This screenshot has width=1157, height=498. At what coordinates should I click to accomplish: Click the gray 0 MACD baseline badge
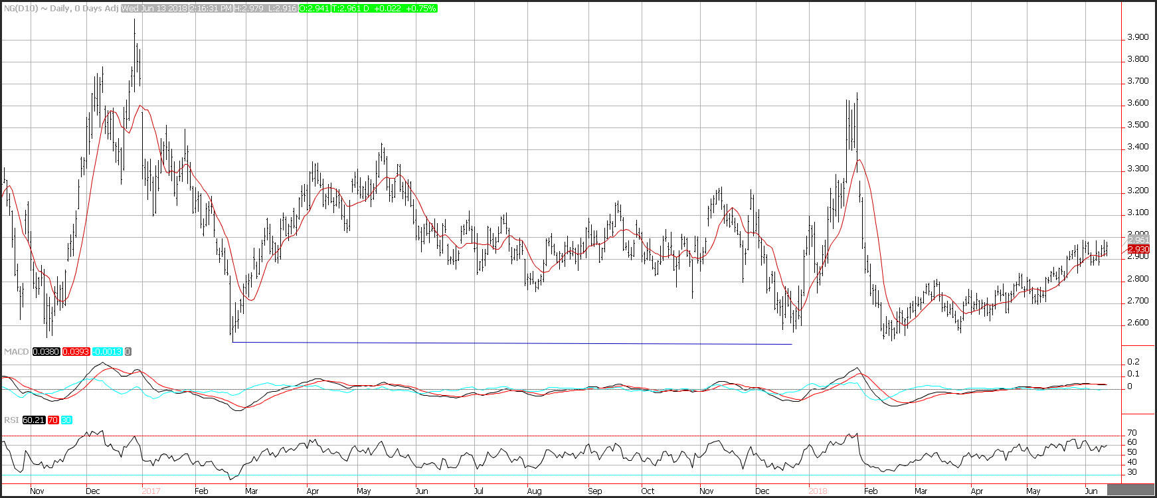[128, 351]
